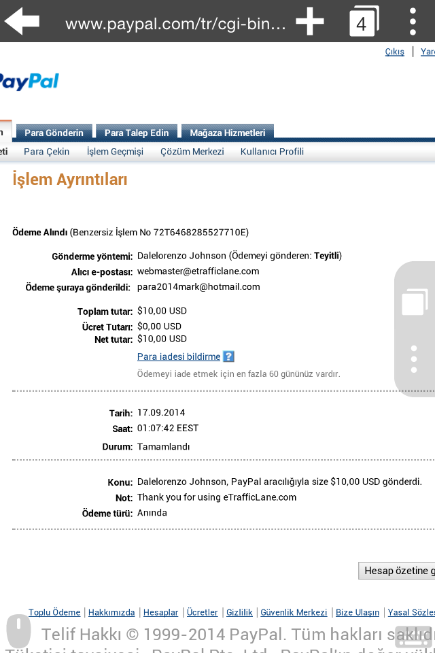Tap the floating windows icon on side panel
Viewport: 435px width, 653px height.
tap(415, 301)
